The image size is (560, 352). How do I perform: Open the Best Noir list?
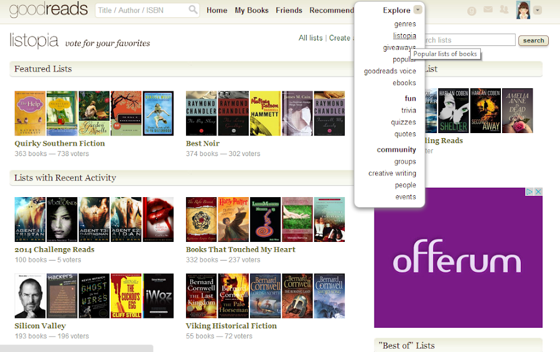(x=202, y=143)
